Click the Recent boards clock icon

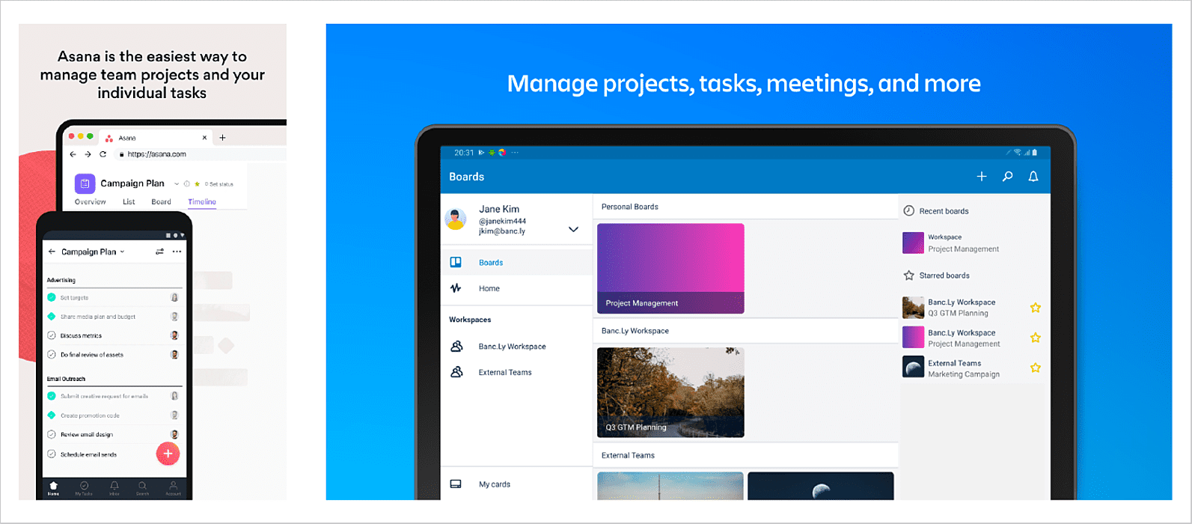pos(908,211)
